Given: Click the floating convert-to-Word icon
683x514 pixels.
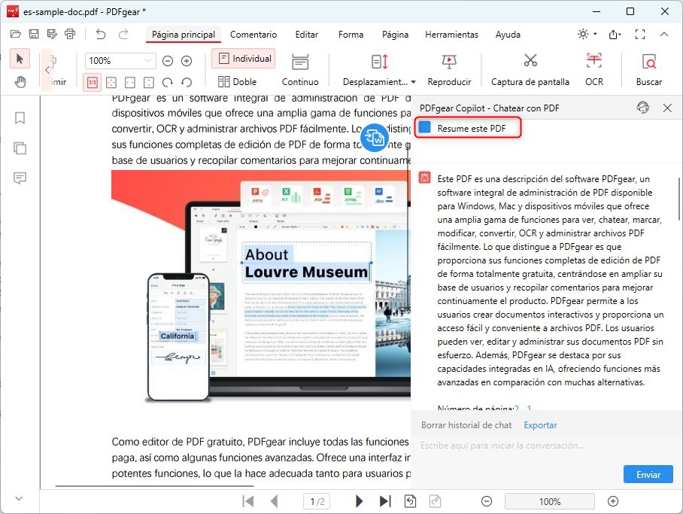Looking at the screenshot, I should click(x=375, y=137).
